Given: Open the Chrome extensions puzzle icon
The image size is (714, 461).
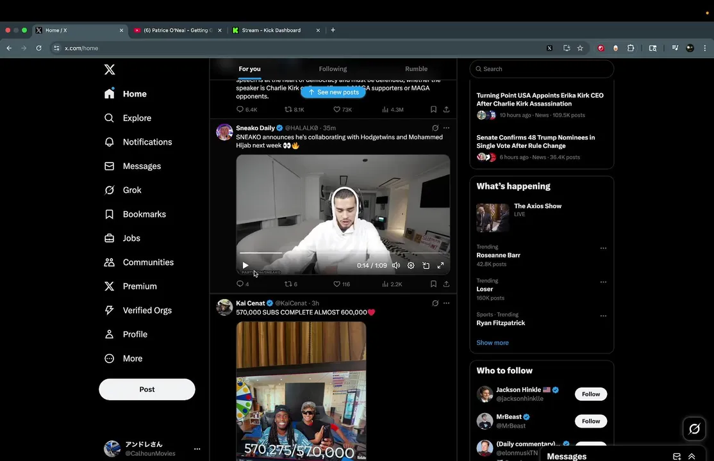Looking at the screenshot, I should point(631,48).
